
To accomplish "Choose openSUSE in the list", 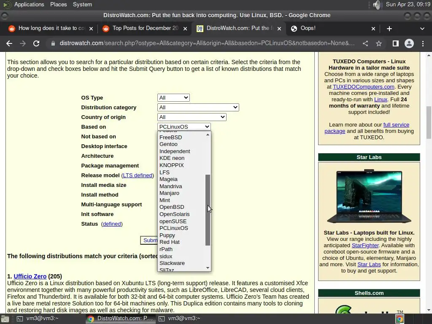I will [x=182, y=221].
